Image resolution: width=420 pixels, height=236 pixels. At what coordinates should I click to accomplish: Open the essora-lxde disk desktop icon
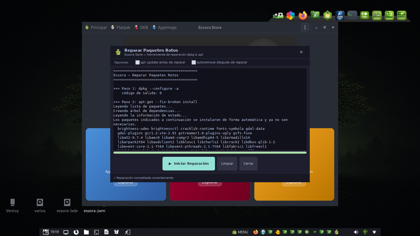pyautogui.click(x=67, y=202)
